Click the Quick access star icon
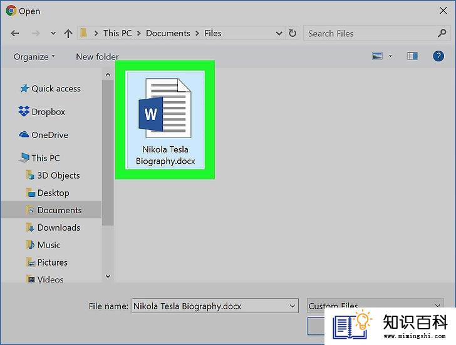 coord(24,88)
